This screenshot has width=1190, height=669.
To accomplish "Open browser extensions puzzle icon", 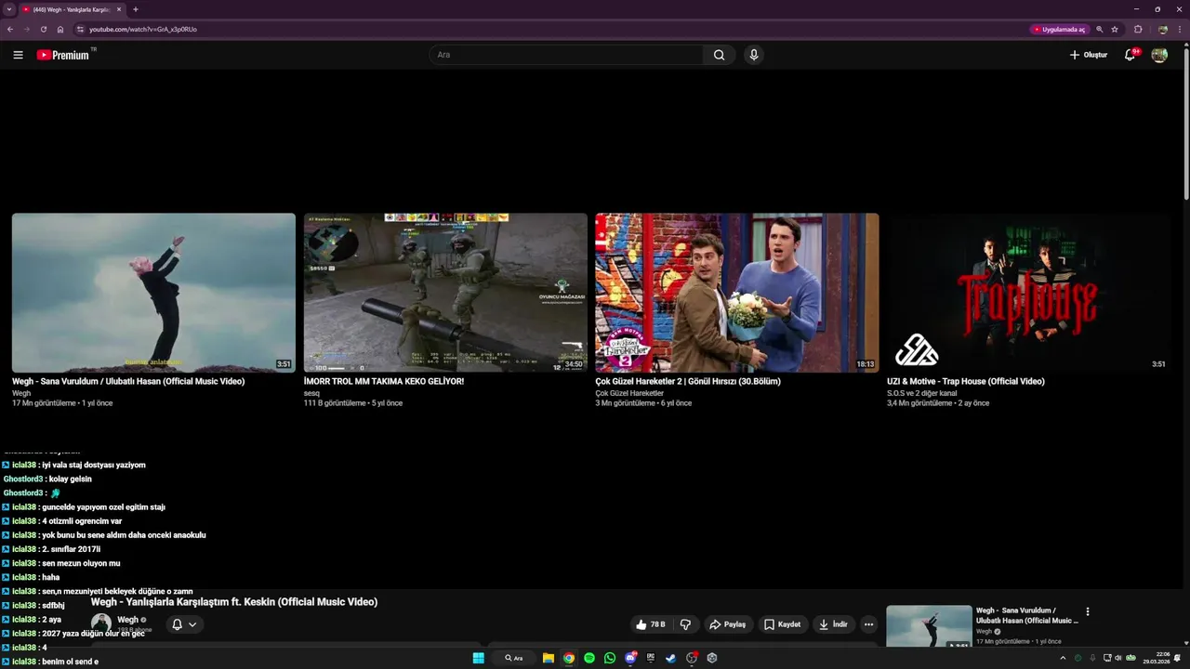I will [x=1138, y=29].
